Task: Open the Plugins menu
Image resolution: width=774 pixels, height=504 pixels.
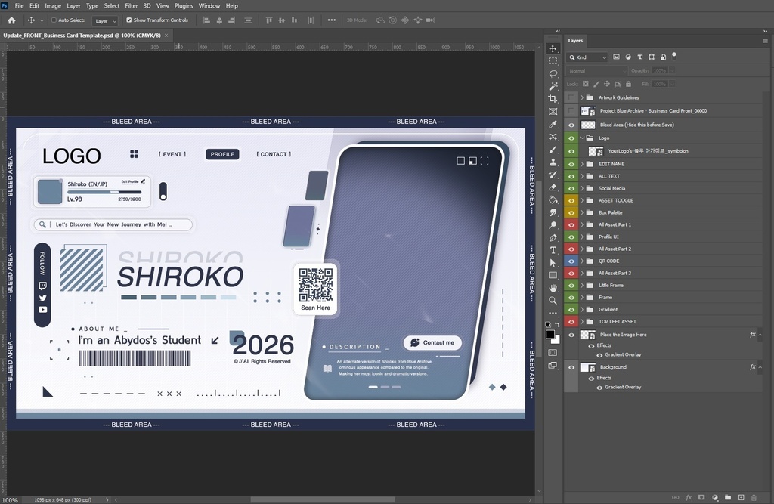Action: pos(184,6)
